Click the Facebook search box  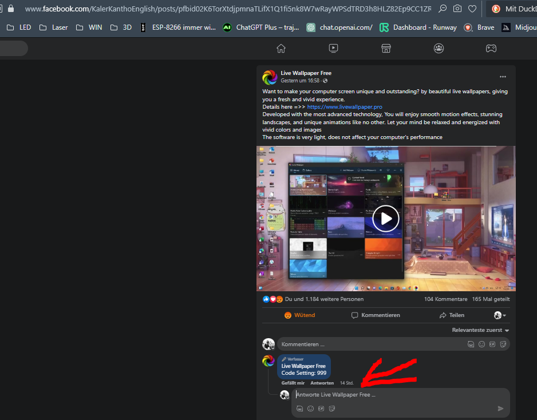click(x=13, y=48)
